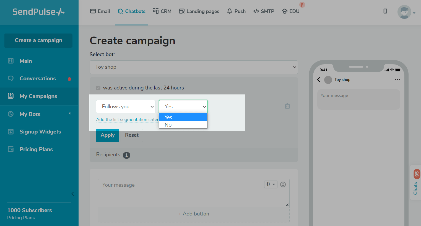Go to the Landing pages tab
The image size is (421, 226).
click(x=199, y=11)
